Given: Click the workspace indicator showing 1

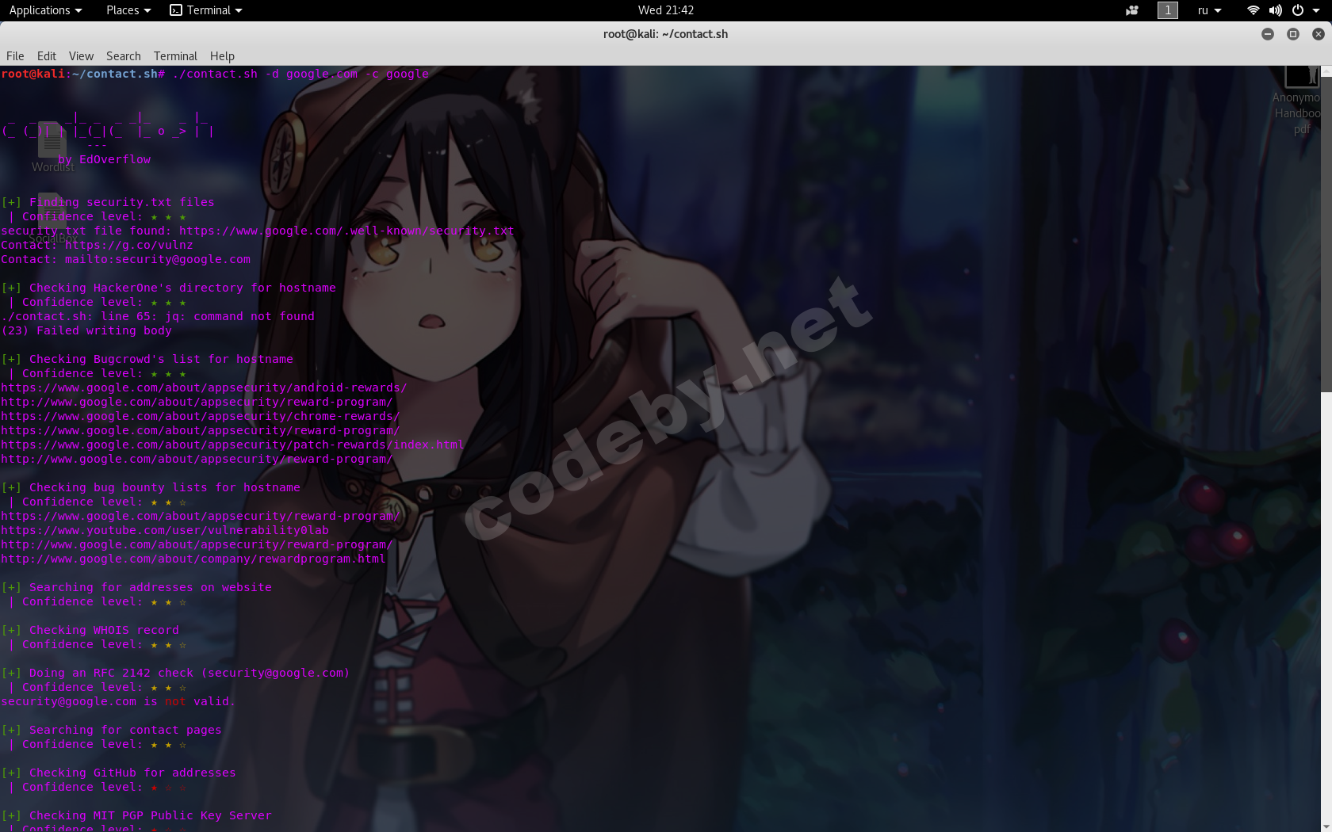Looking at the screenshot, I should pyautogui.click(x=1167, y=10).
